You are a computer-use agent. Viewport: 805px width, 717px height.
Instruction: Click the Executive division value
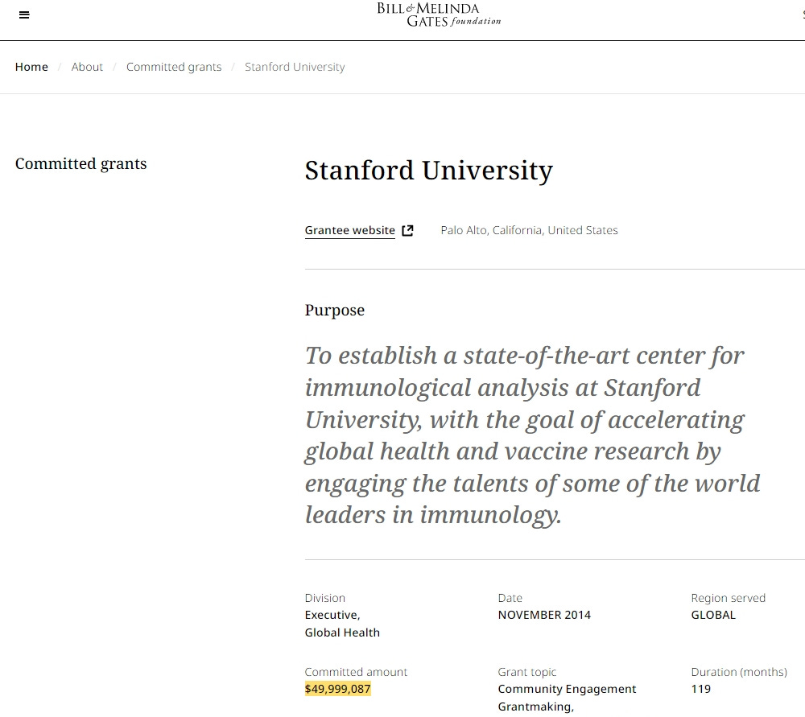point(332,615)
